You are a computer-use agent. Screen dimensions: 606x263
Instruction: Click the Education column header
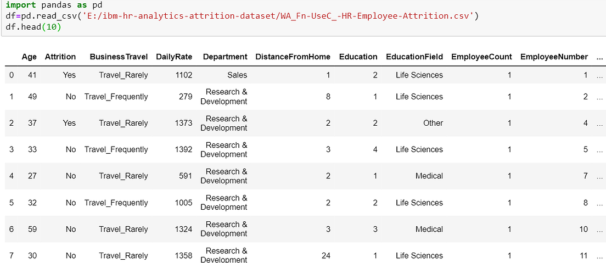coord(358,57)
